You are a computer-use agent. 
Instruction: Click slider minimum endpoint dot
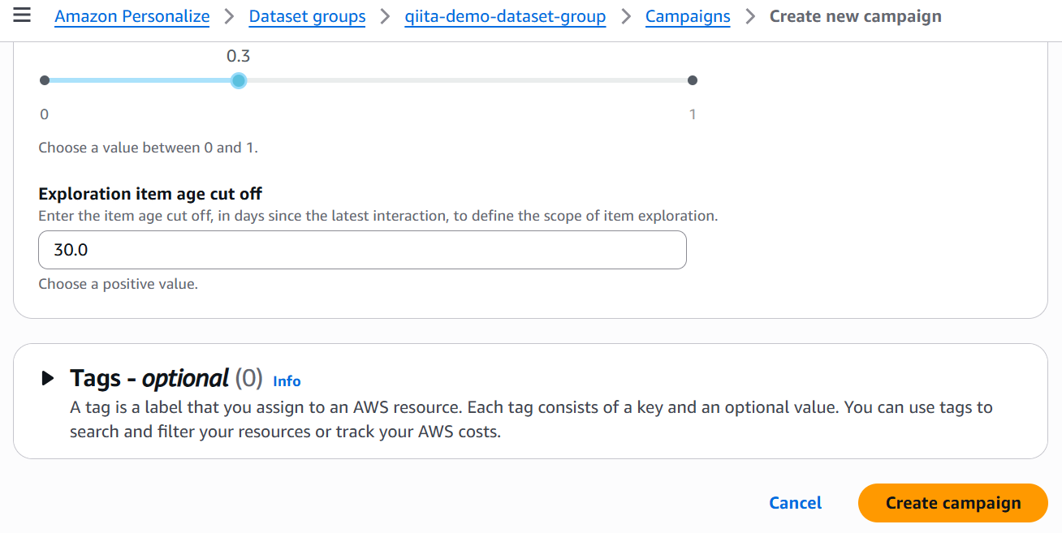[45, 80]
